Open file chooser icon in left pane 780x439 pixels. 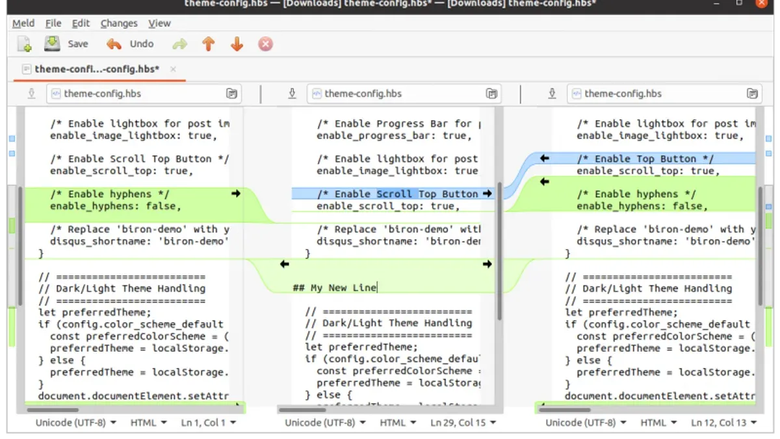(x=232, y=94)
